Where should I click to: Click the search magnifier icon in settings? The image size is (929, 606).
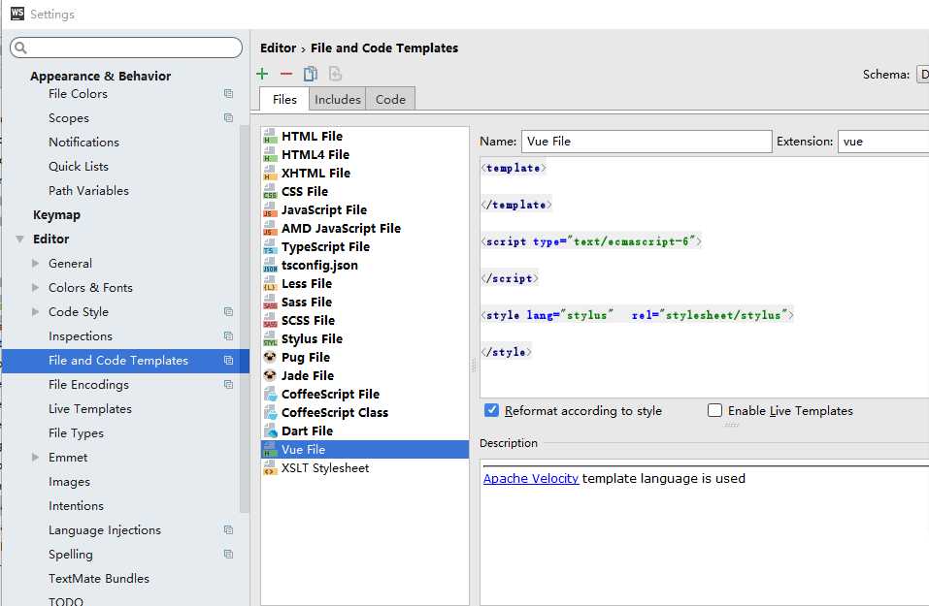20,48
